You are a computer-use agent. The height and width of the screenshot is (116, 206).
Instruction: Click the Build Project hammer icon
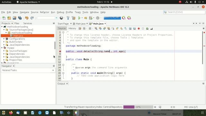(x=68, y=18)
